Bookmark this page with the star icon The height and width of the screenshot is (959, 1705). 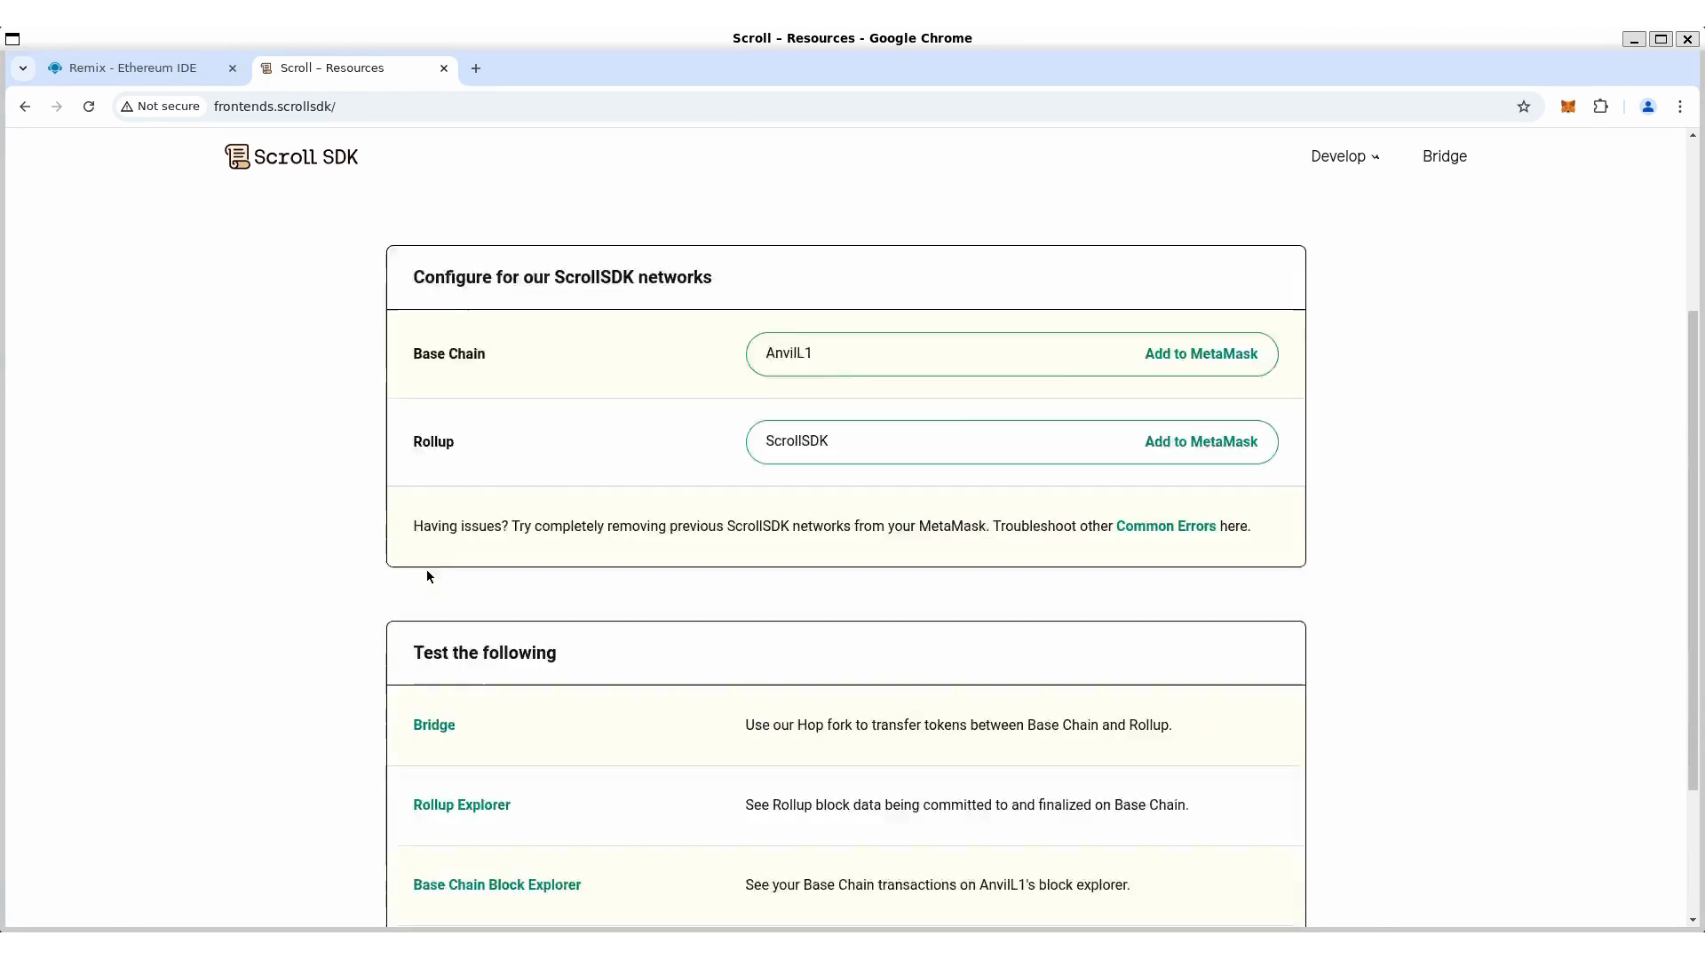click(1524, 107)
